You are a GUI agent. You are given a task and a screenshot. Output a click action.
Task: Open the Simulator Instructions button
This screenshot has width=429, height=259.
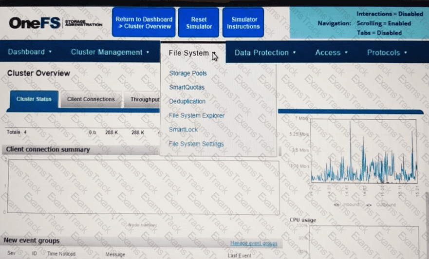click(243, 23)
